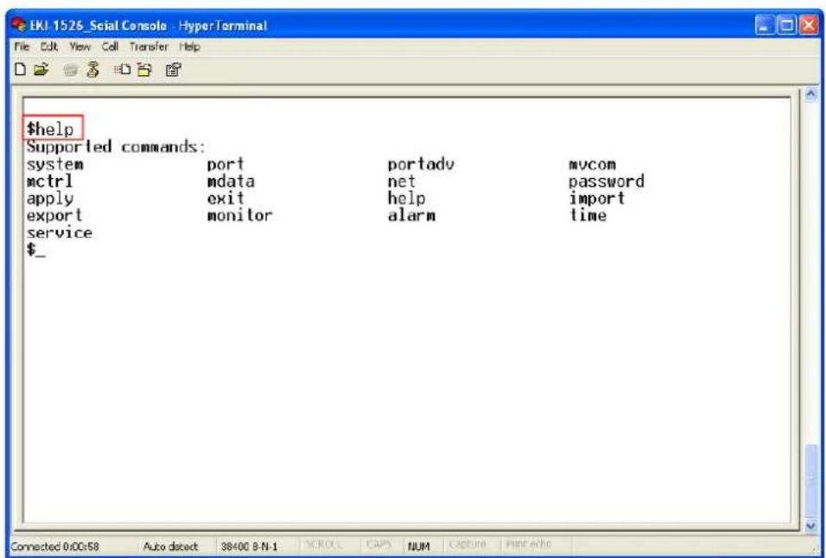Click the 'time' command text
This screenshot has width=826, height=558.
(x=588, y=215)
